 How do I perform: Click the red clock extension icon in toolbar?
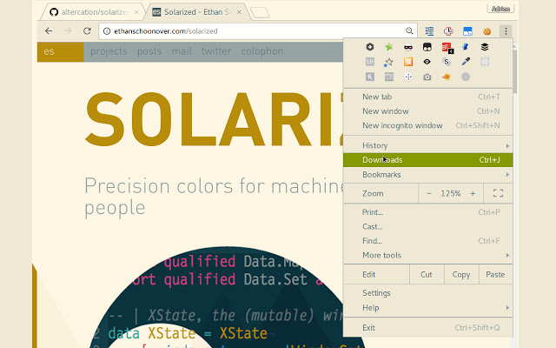(x=448, y=31)
